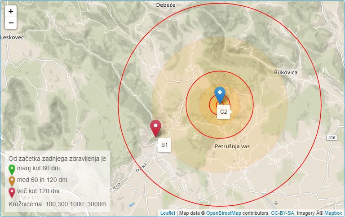Click legend heading 'Od začetka zadnjega zdravljenja je'
The width and height of the screenshot is (345, 217).
click(57, 159)
